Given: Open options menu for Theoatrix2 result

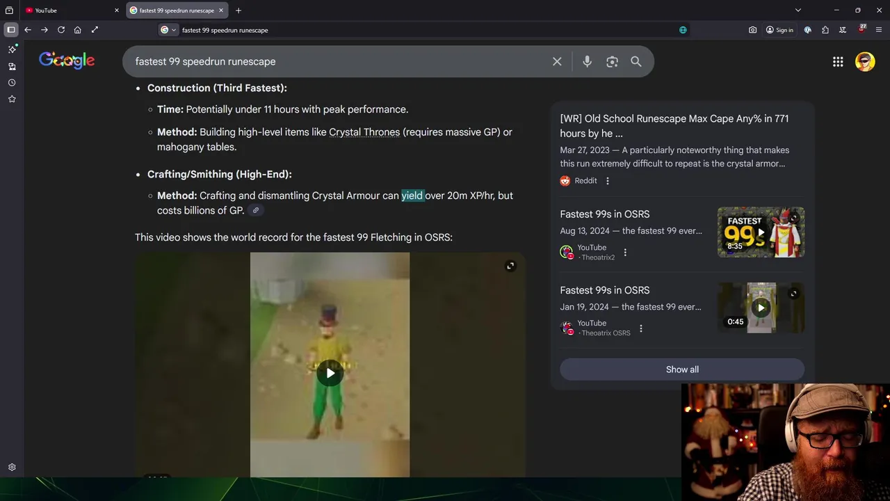Looking at the screenshot, I should click(x=625, y=253).
